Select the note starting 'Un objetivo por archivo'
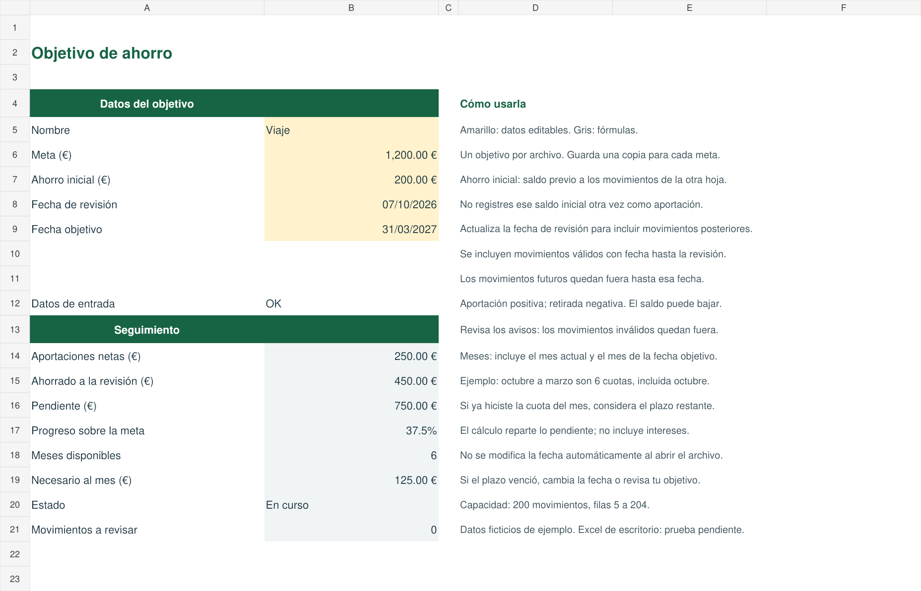The image size is (921, 591). [590, 155]
